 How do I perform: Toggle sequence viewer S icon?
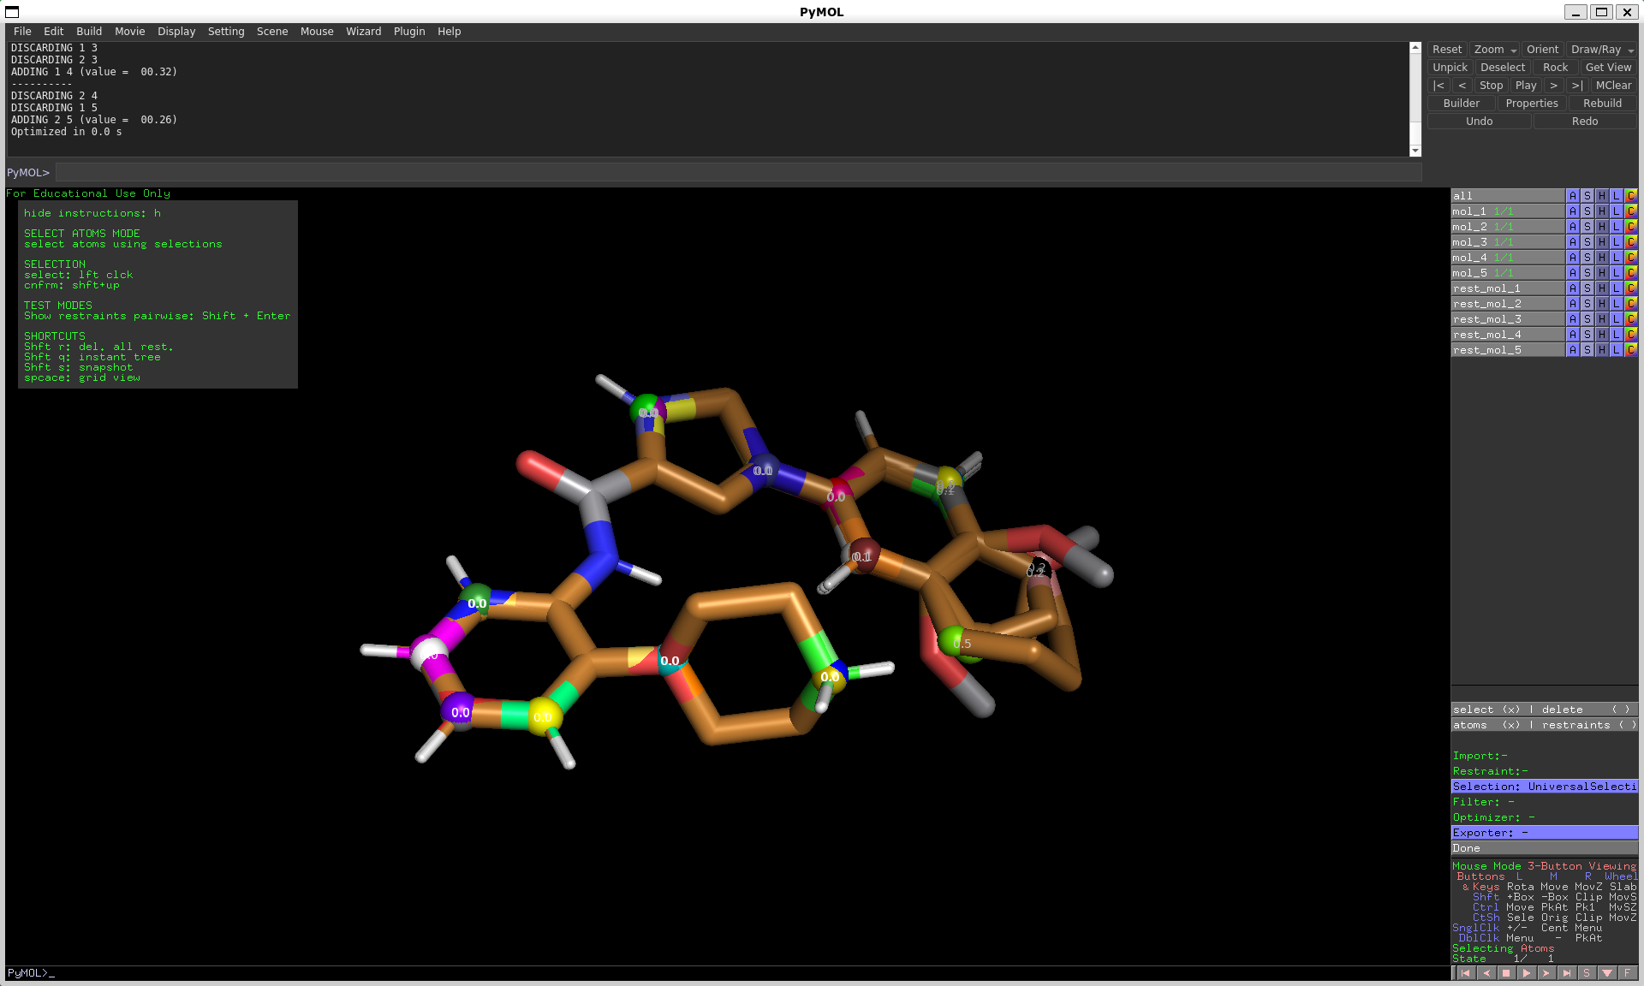[x=1587, y=973]
